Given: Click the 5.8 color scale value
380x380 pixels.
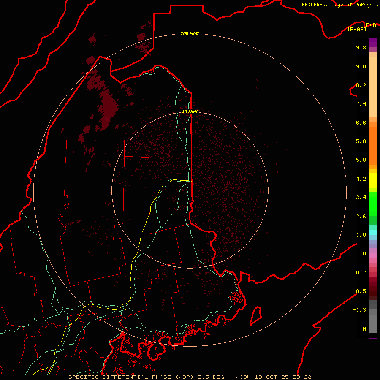Looking at the screenshot, I should click(361, 141).
